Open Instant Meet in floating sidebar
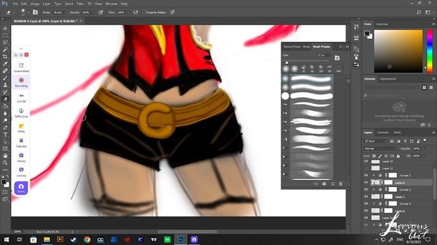 coord(21,67)
